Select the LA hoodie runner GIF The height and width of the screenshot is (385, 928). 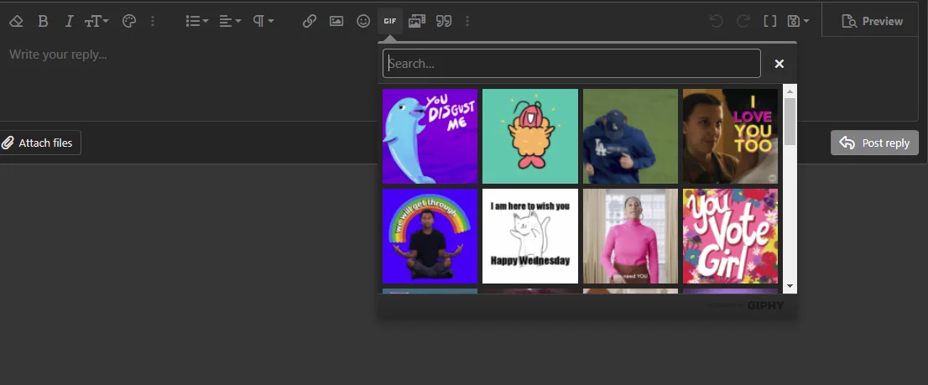tap(630, 136)
